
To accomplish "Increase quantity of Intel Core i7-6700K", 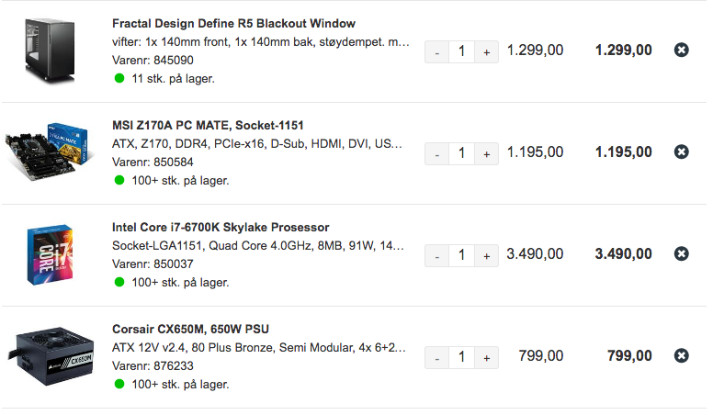I will (x=487, y=256).
